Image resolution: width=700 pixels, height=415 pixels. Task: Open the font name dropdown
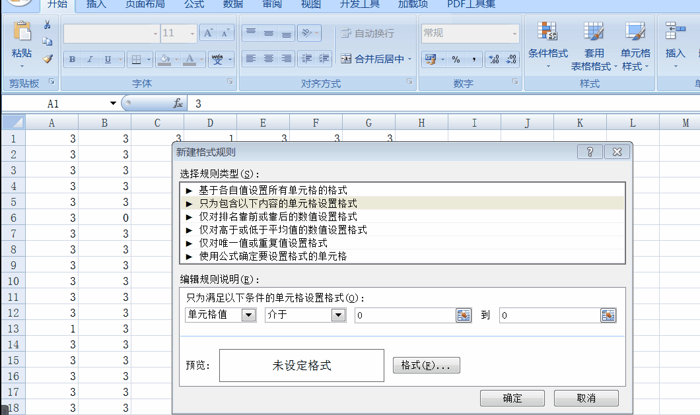coord(155,34)
